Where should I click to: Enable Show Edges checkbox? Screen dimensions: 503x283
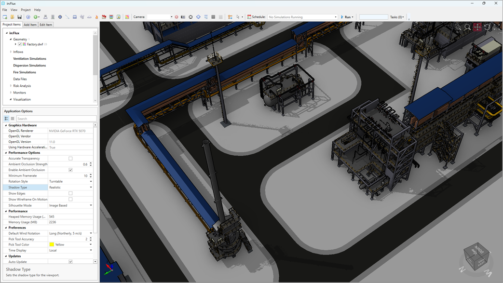(x=70, y=193)
